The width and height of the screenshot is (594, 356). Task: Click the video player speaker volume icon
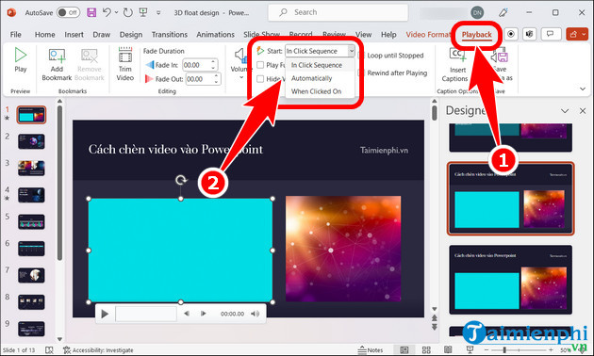(x=256, y=314)
